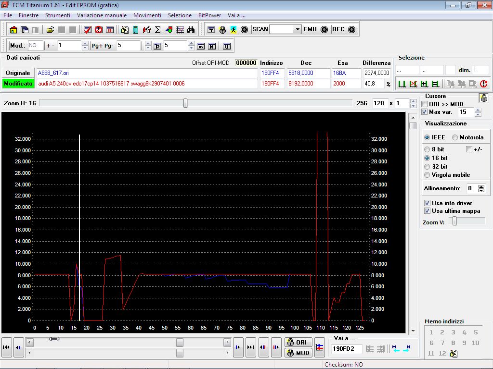Decrease the Pg+ Pg- value spinner

[x=148, y=48]
